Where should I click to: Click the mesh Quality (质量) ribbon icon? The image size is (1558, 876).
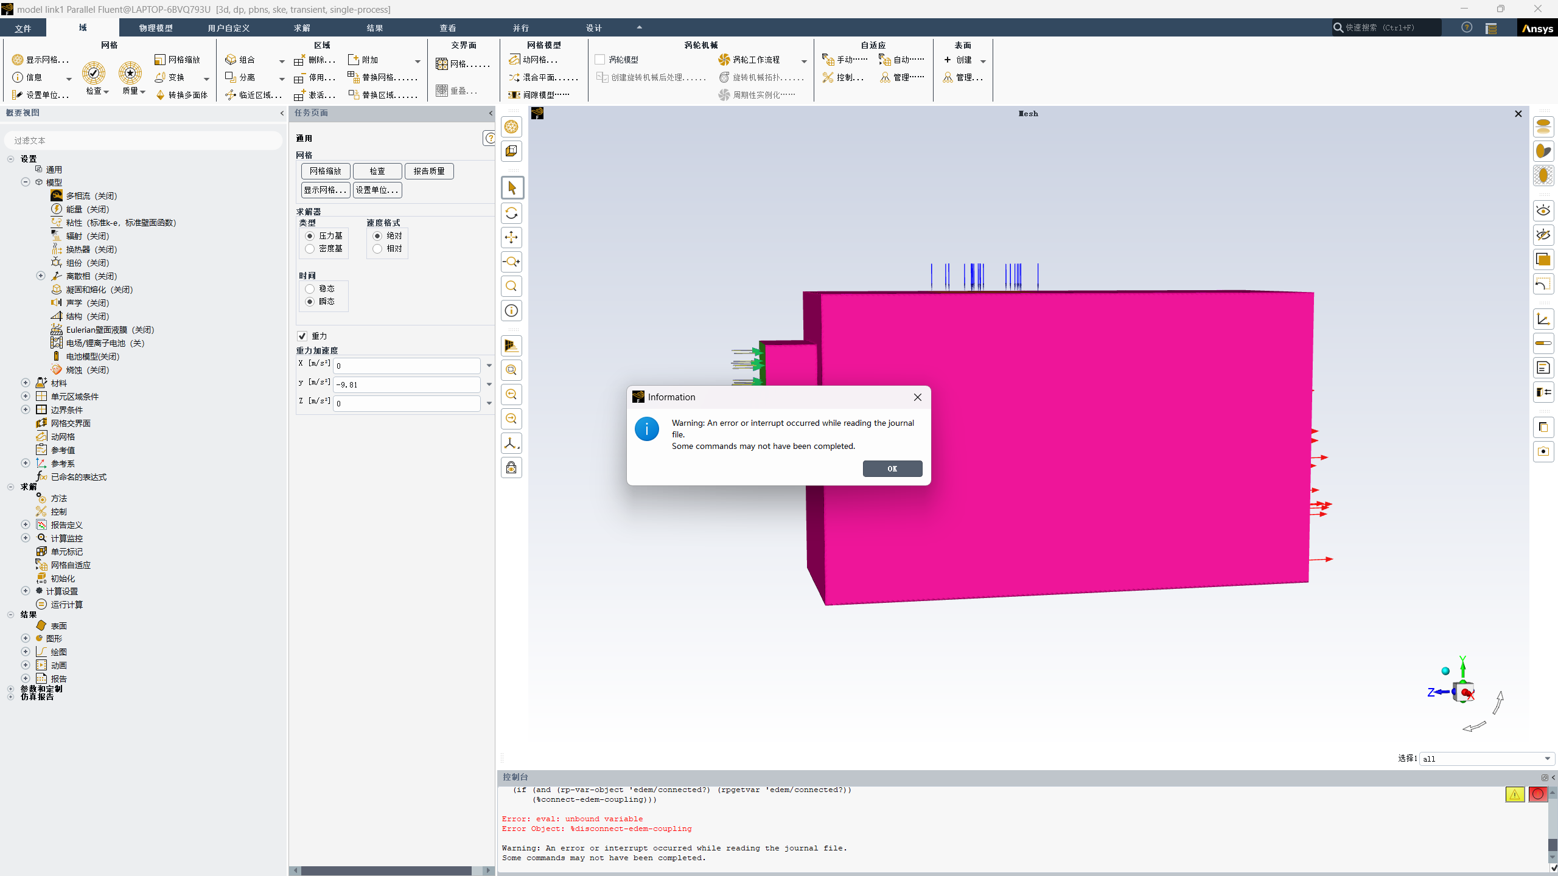tap(130, 73)
